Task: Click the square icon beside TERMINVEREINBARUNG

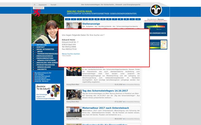Action: click(33, 54)
